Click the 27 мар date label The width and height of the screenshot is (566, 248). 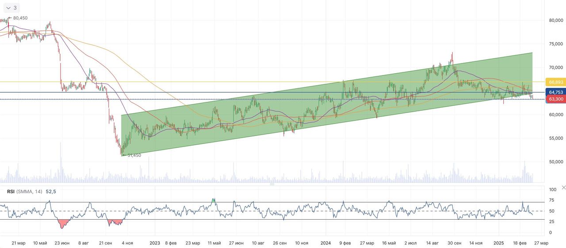point(541,243)
